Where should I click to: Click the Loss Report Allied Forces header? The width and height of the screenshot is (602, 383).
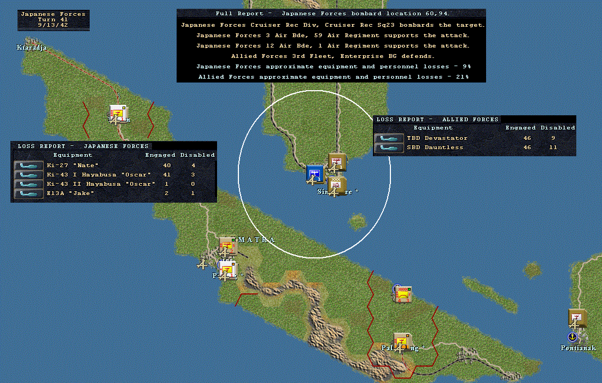click(437, 119)
